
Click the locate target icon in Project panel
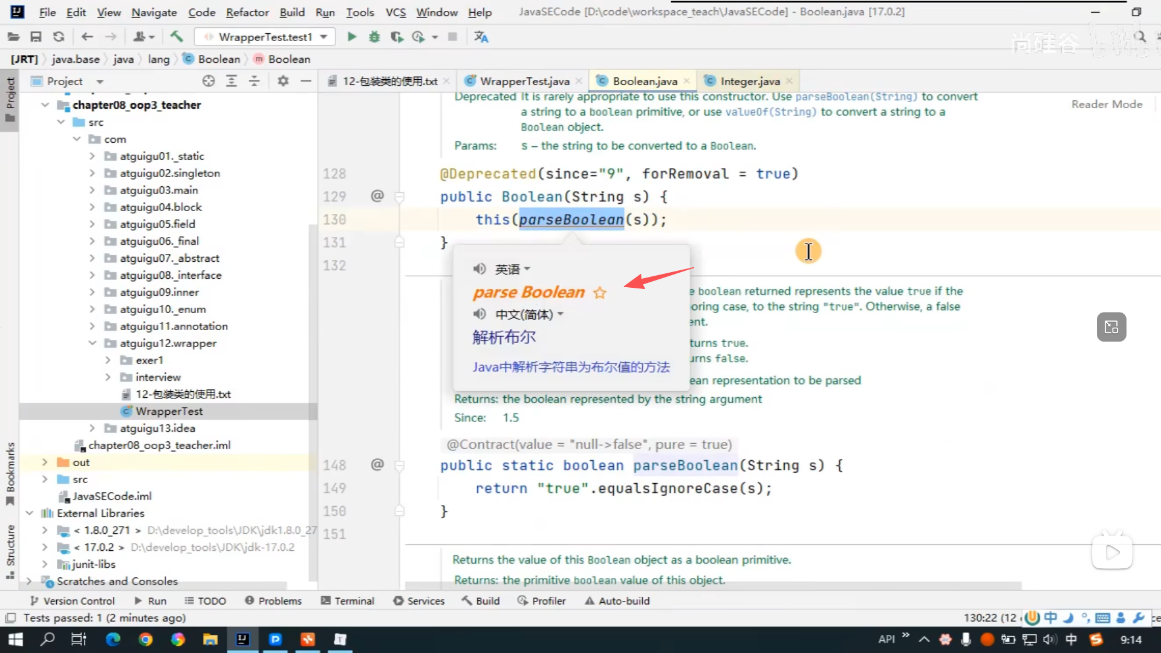tap(209, 81)
